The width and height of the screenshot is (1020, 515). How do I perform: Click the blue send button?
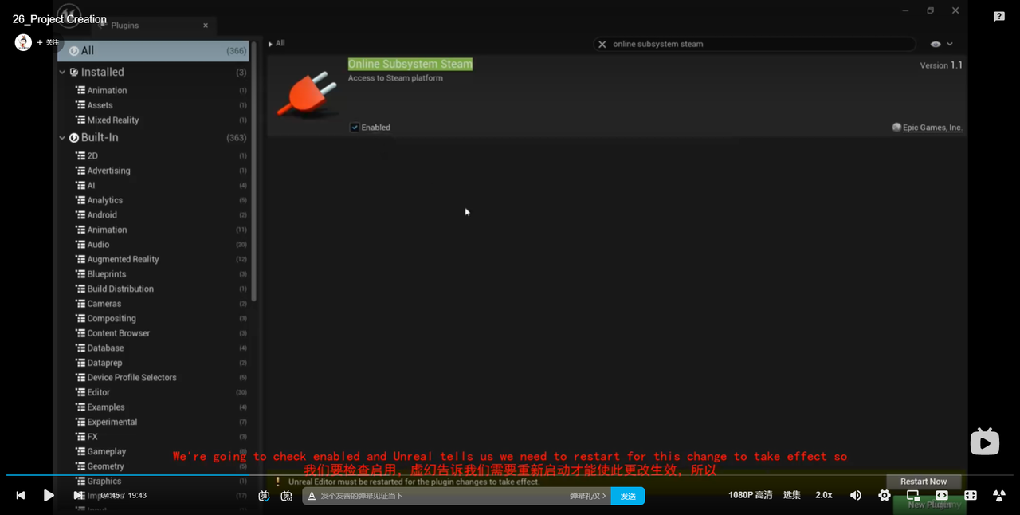click(x=628, y=496)
